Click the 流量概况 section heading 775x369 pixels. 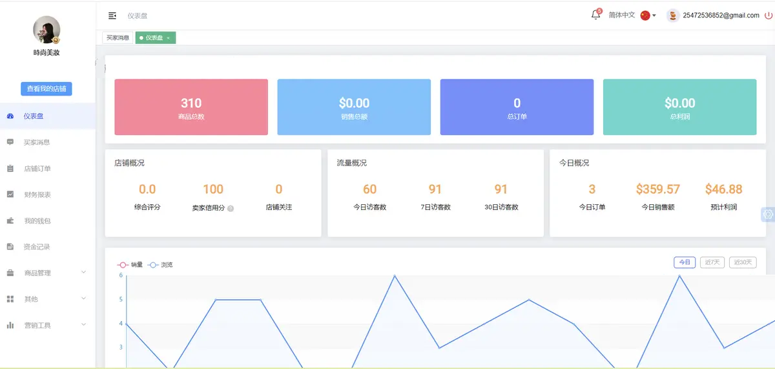click(352, 163)
